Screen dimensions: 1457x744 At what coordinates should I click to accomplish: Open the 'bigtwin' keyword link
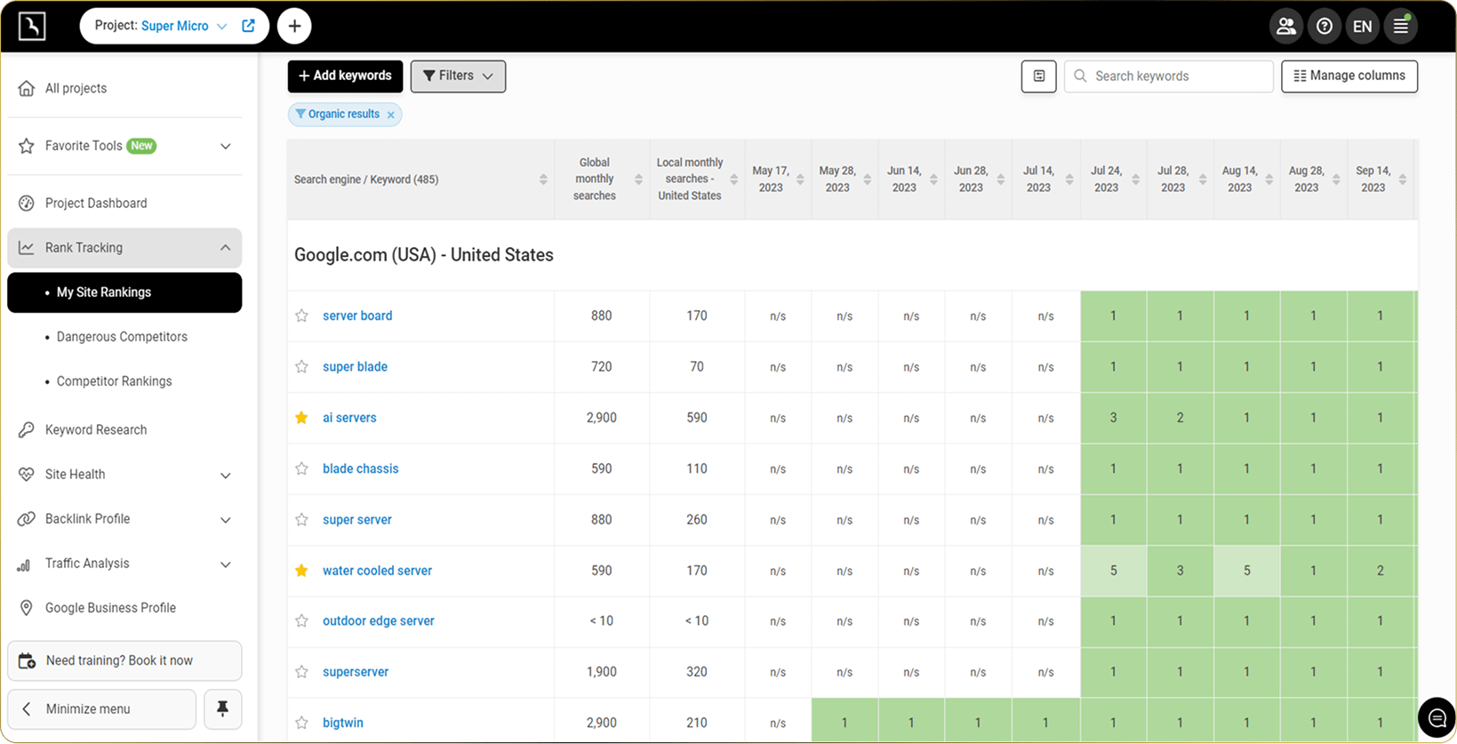pyautogui.click(x=343, y=723)
